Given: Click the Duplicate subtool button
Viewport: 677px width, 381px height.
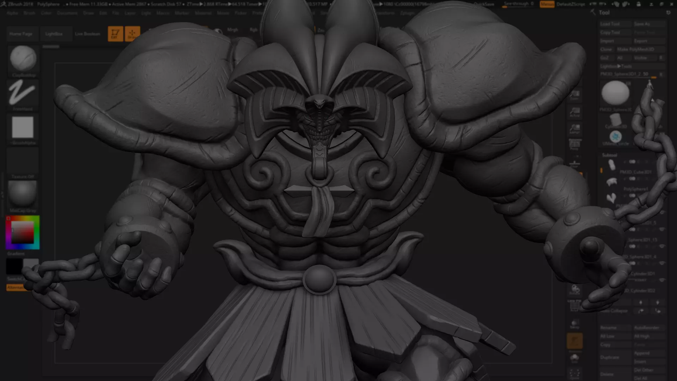Looking at the screenshot, I should (x=615, y=357).
